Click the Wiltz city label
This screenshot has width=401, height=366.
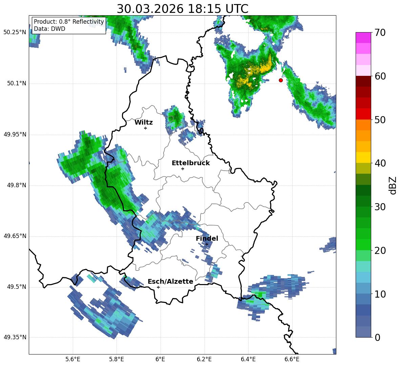click(x=144, y=123)
